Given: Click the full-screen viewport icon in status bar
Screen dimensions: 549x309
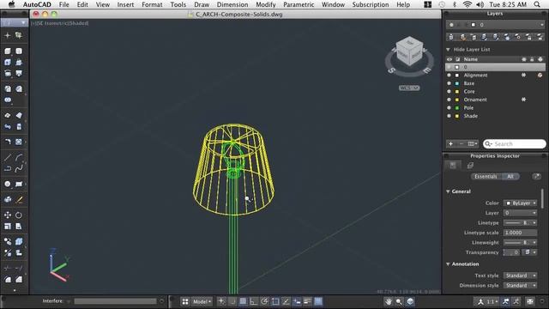Looking at the screenshot, I should pyautogui.click(x=530, y=301).
